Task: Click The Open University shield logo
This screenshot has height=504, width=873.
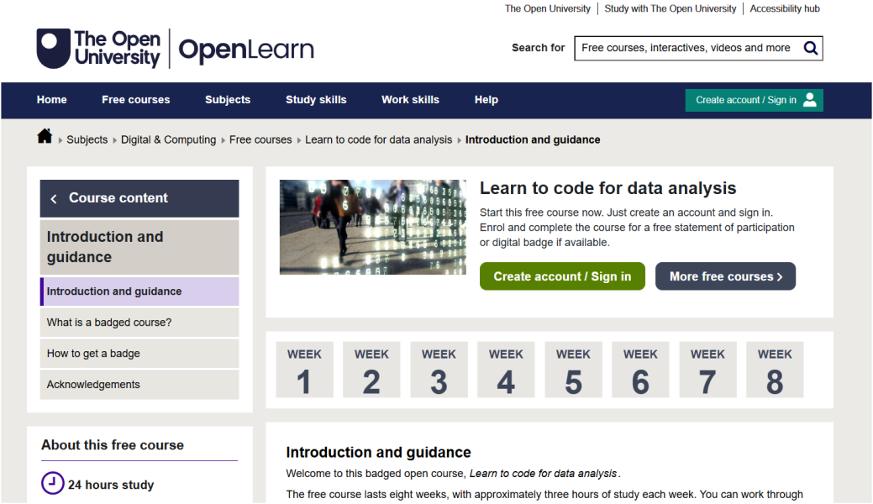Action: (x=54, y=49)
